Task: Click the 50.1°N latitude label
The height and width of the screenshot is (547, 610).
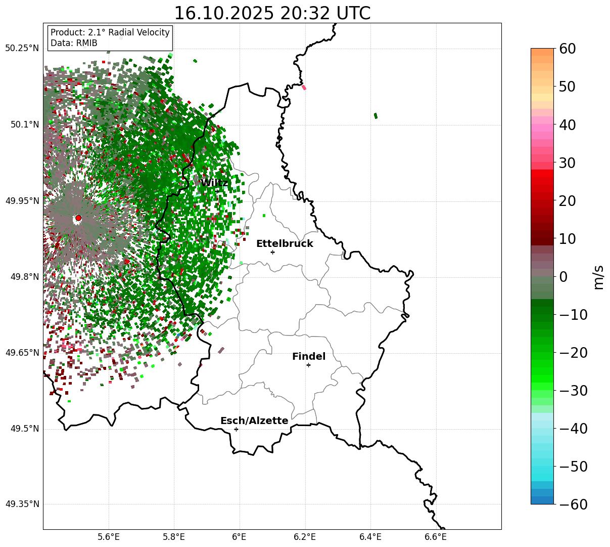Action: [24, 124]
